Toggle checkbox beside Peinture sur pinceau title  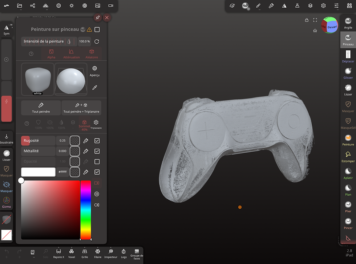coord(97,29)
